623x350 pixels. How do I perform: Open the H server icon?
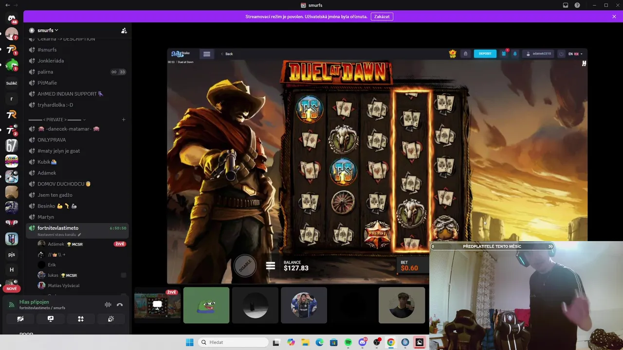[12, 270]
